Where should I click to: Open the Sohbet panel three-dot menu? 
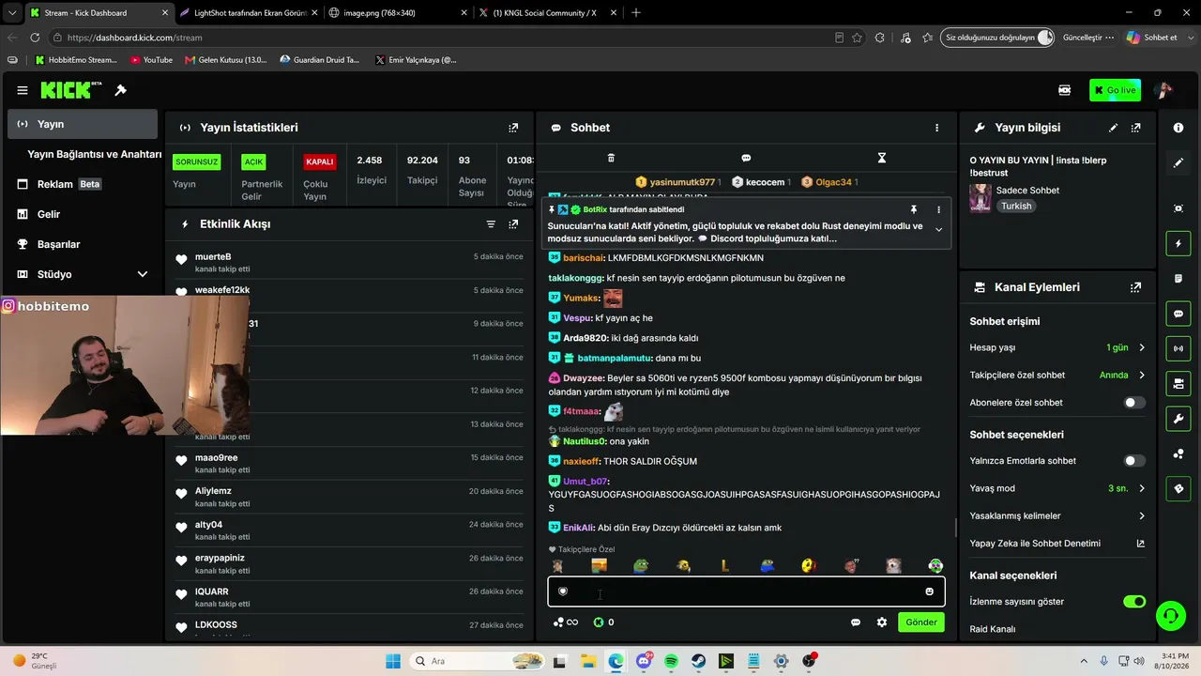click(936, 128)
